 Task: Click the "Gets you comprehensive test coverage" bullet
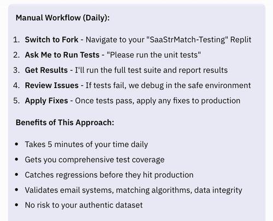click(94, 159)
